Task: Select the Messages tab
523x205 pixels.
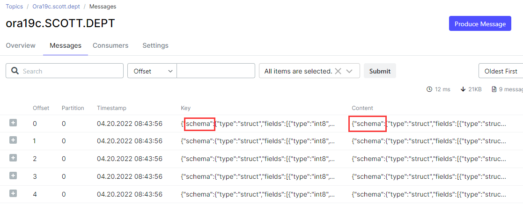Action: [66, 45]
